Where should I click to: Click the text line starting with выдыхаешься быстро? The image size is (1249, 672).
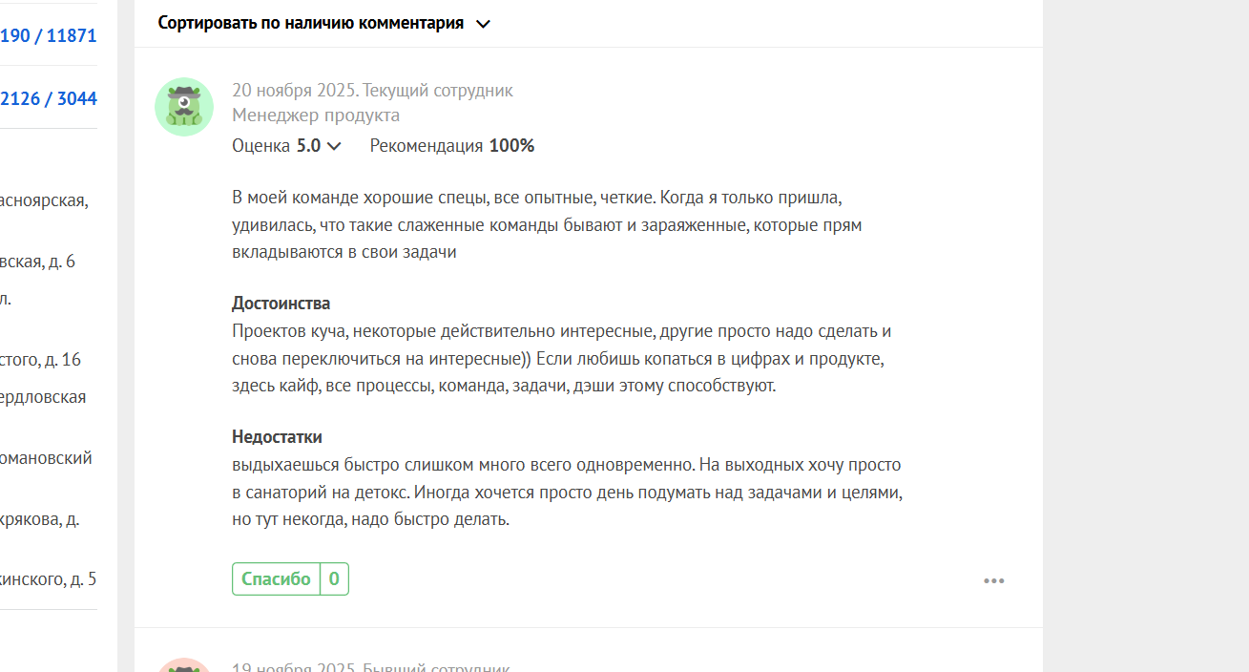(567, 465)
